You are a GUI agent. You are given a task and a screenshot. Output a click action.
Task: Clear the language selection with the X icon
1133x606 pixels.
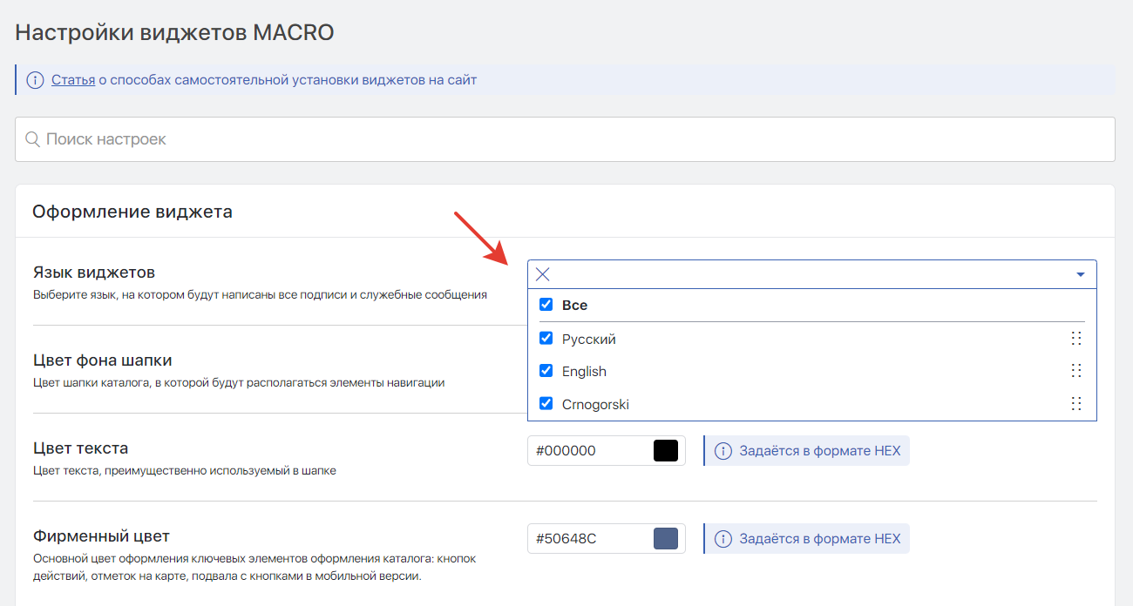(542, 274)
